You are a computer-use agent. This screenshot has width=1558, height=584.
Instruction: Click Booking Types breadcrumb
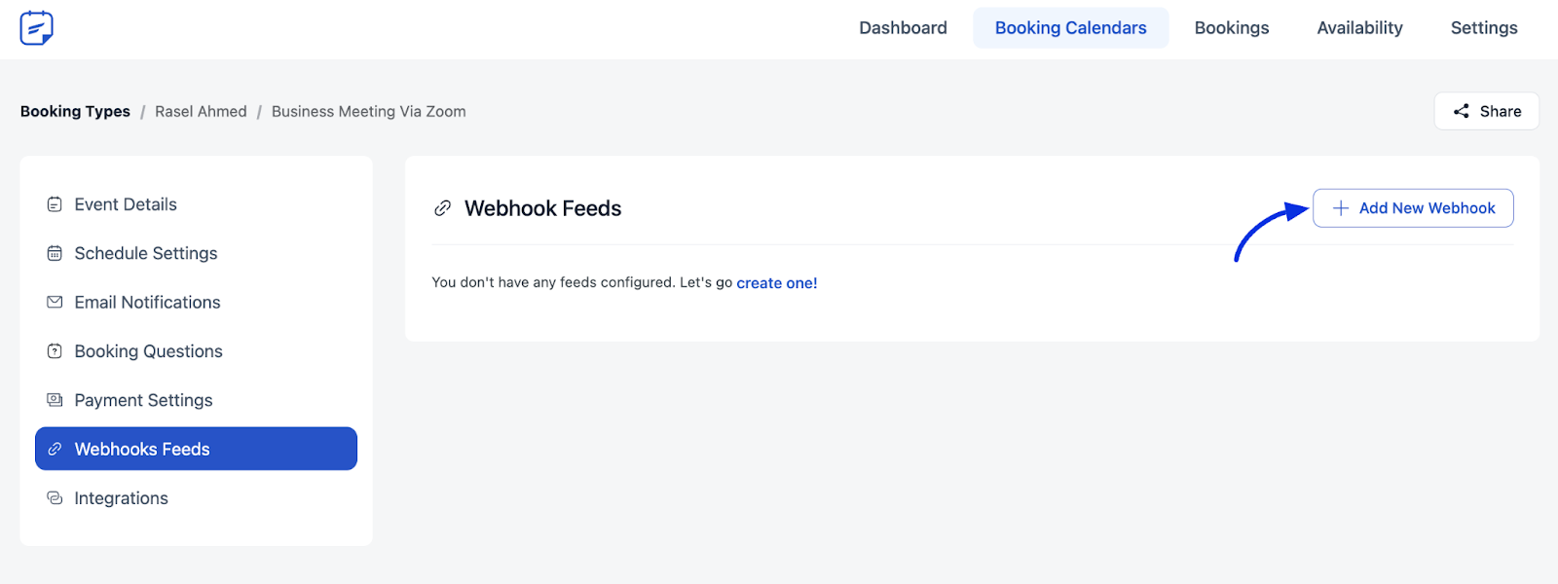click(x=75, y=112)
